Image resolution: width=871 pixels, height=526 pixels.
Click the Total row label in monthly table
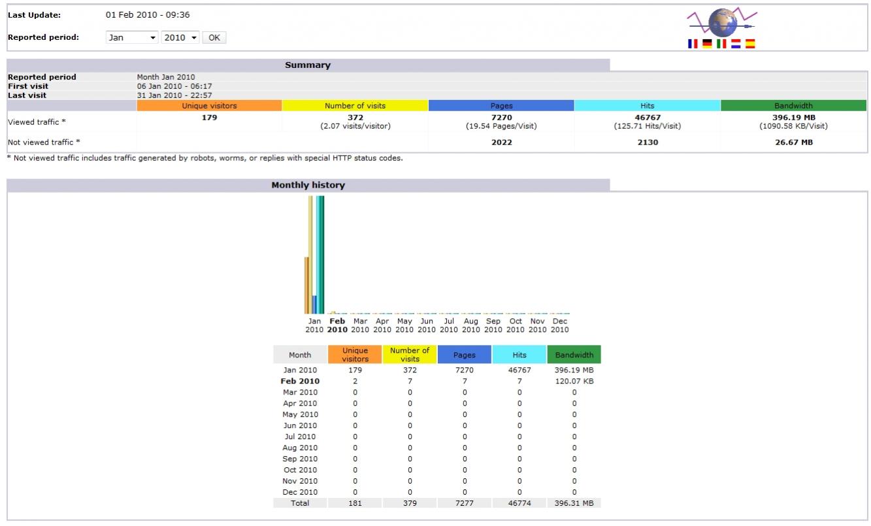coord(300,503)
